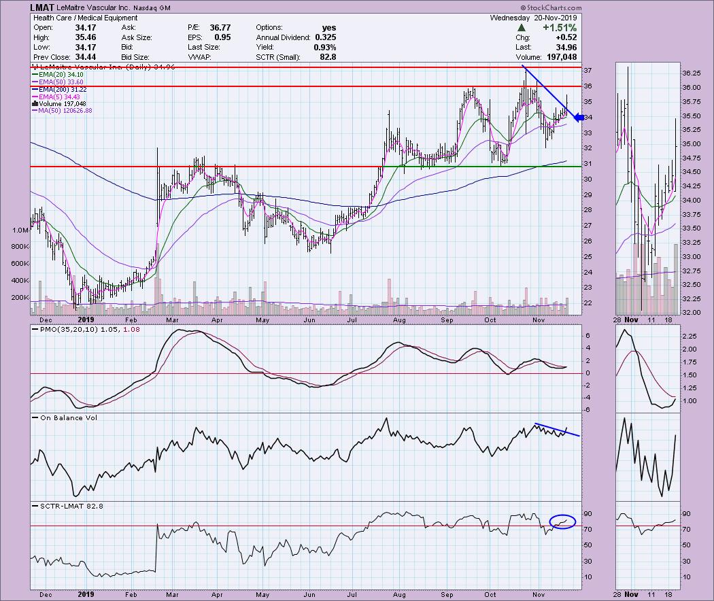Click the High value 35.46
The image size is (714, 601).
(x=86, y=37)
